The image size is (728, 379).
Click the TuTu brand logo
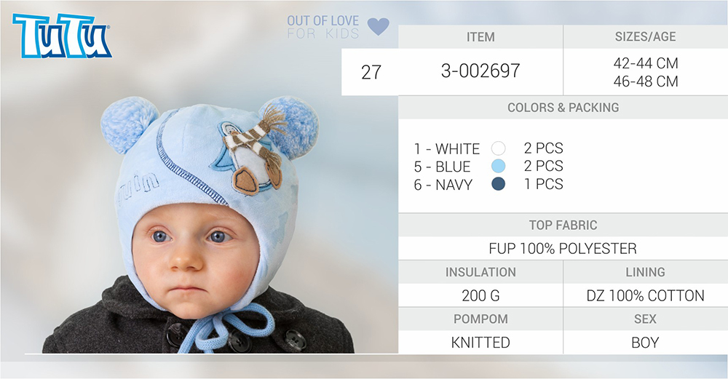(x=62, y=36)
